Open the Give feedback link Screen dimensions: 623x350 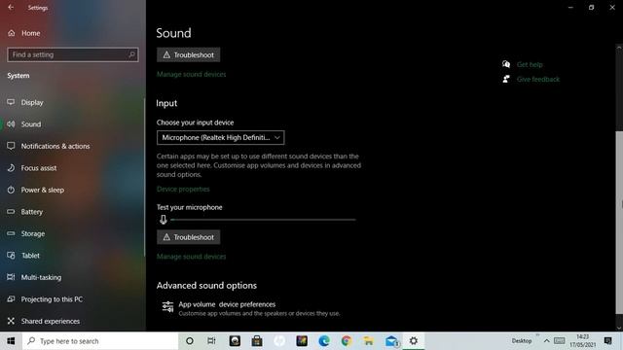pyautogui.click(x=538, y=79)
